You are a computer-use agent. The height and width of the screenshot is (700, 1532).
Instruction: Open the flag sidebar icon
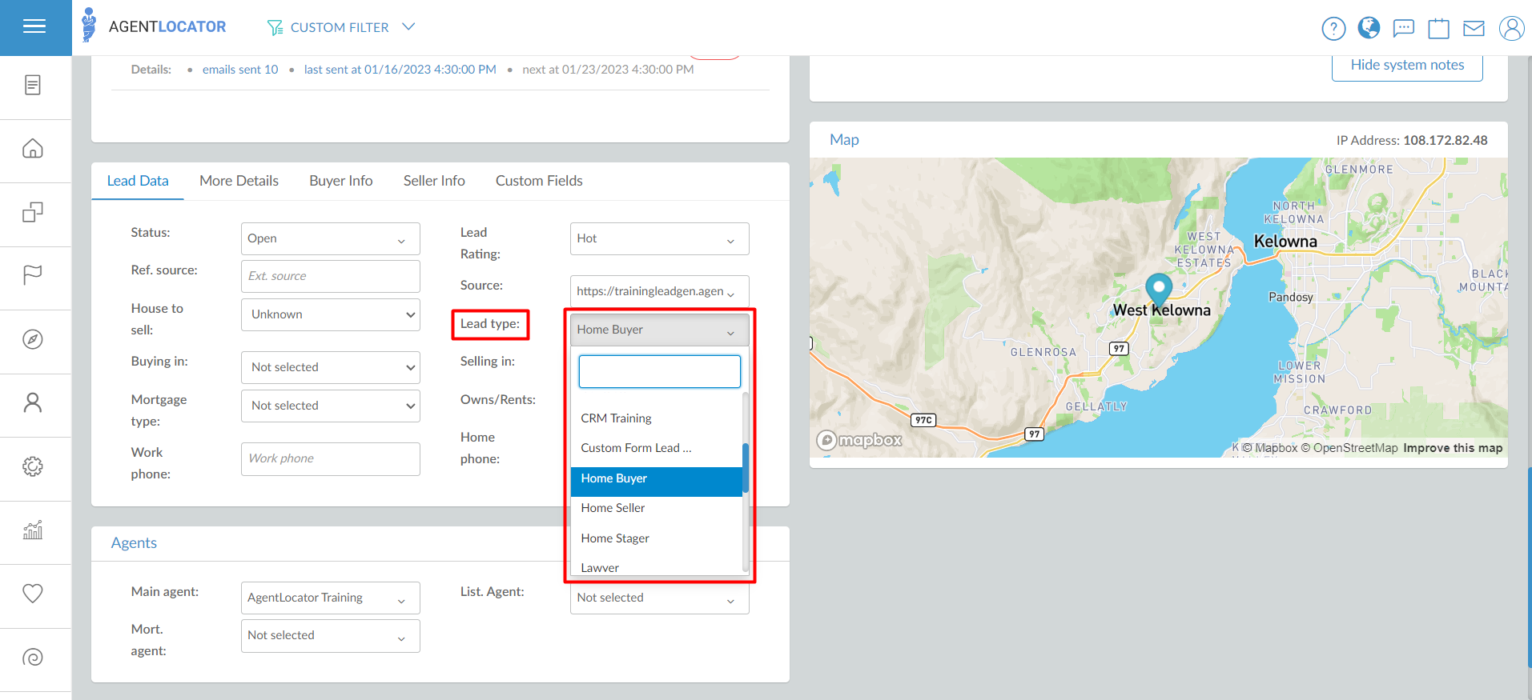[x=33, y=275]
